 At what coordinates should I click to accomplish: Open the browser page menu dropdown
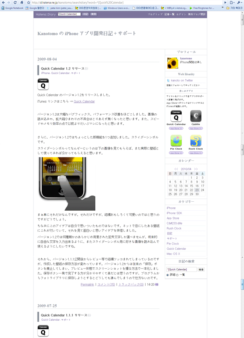[232, 3]
